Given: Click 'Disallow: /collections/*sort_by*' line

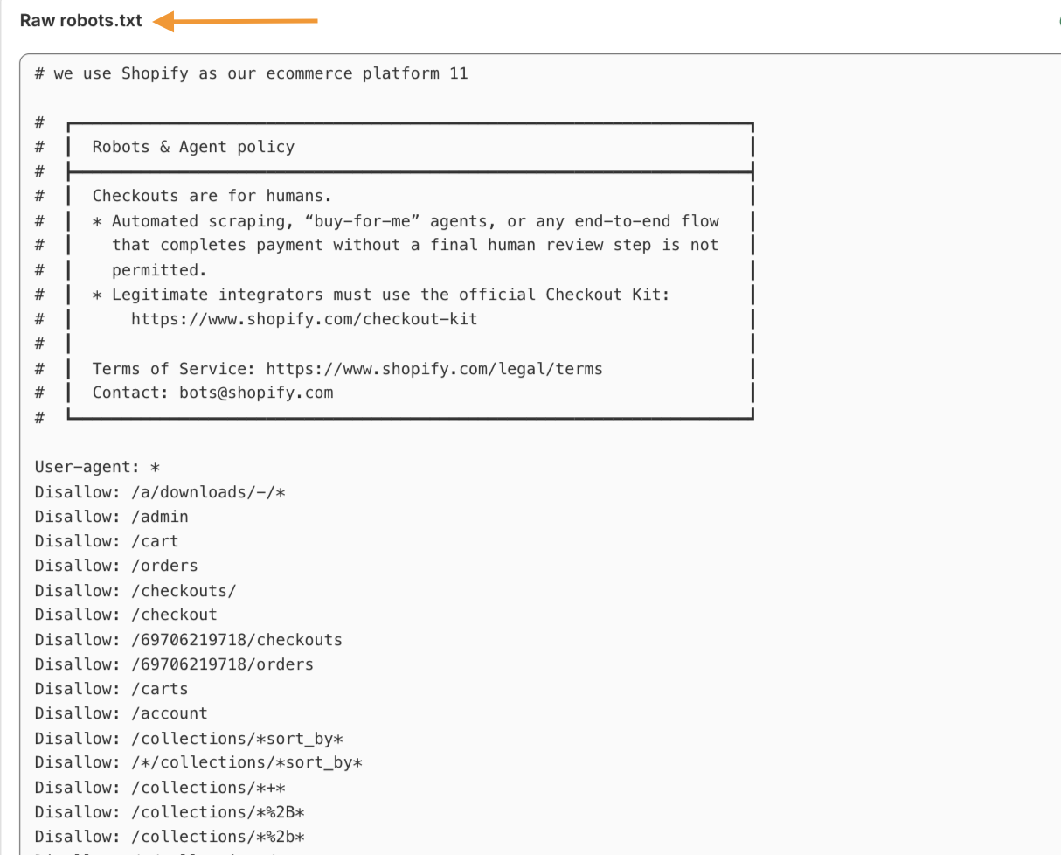Looking at the screenshot, I should click(x=189, y=739).
